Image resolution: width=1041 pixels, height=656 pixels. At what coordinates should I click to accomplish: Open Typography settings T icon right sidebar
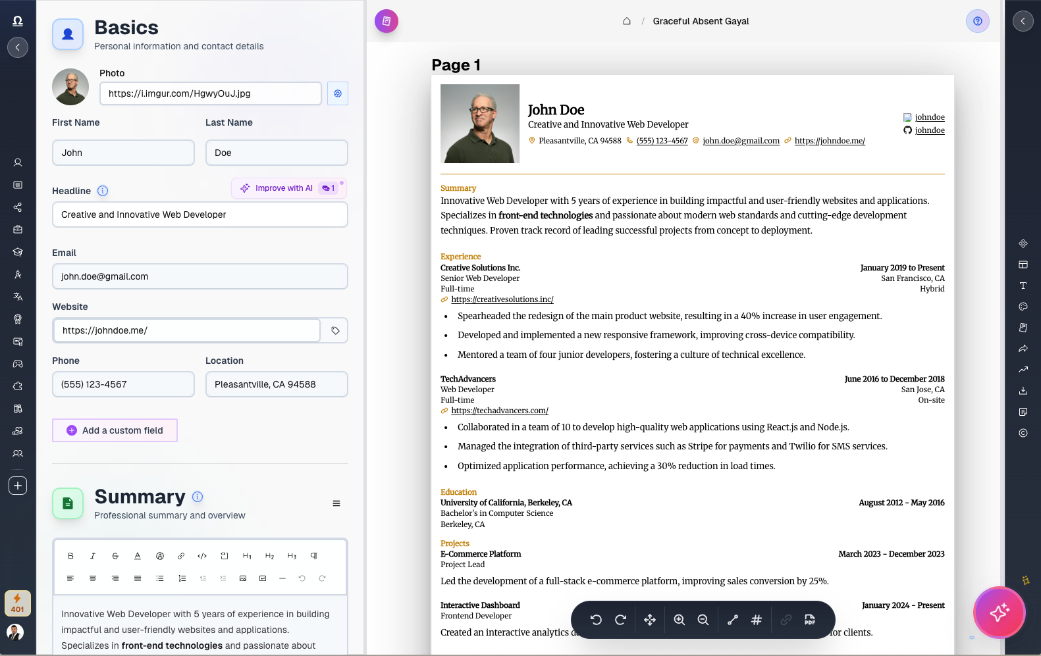click(1023, 286)
